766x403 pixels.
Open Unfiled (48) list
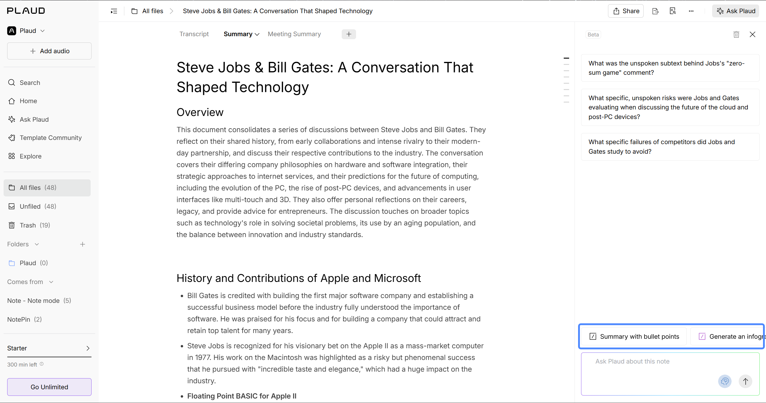tap(47, 206)
